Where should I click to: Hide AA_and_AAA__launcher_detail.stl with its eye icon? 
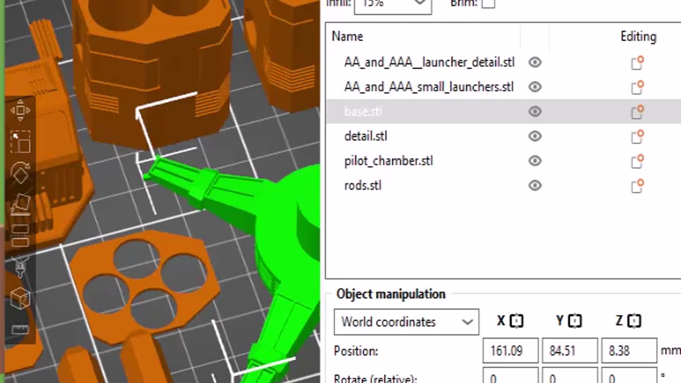click(x=535, y=63)
